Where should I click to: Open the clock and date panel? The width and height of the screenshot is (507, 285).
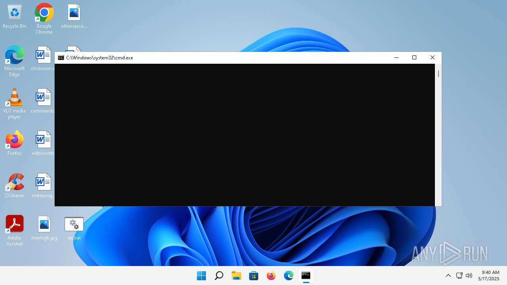click(x=489, y=275)
